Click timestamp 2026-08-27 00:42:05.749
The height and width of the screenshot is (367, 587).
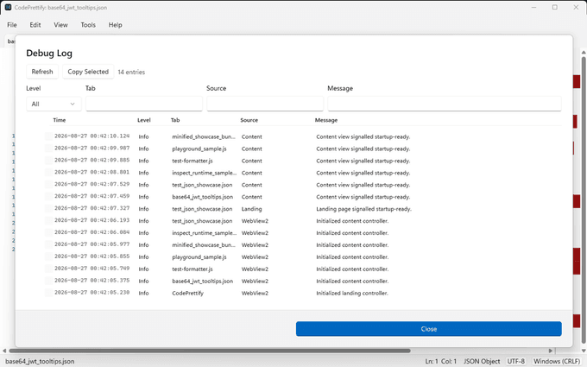(x=92, y=269)
